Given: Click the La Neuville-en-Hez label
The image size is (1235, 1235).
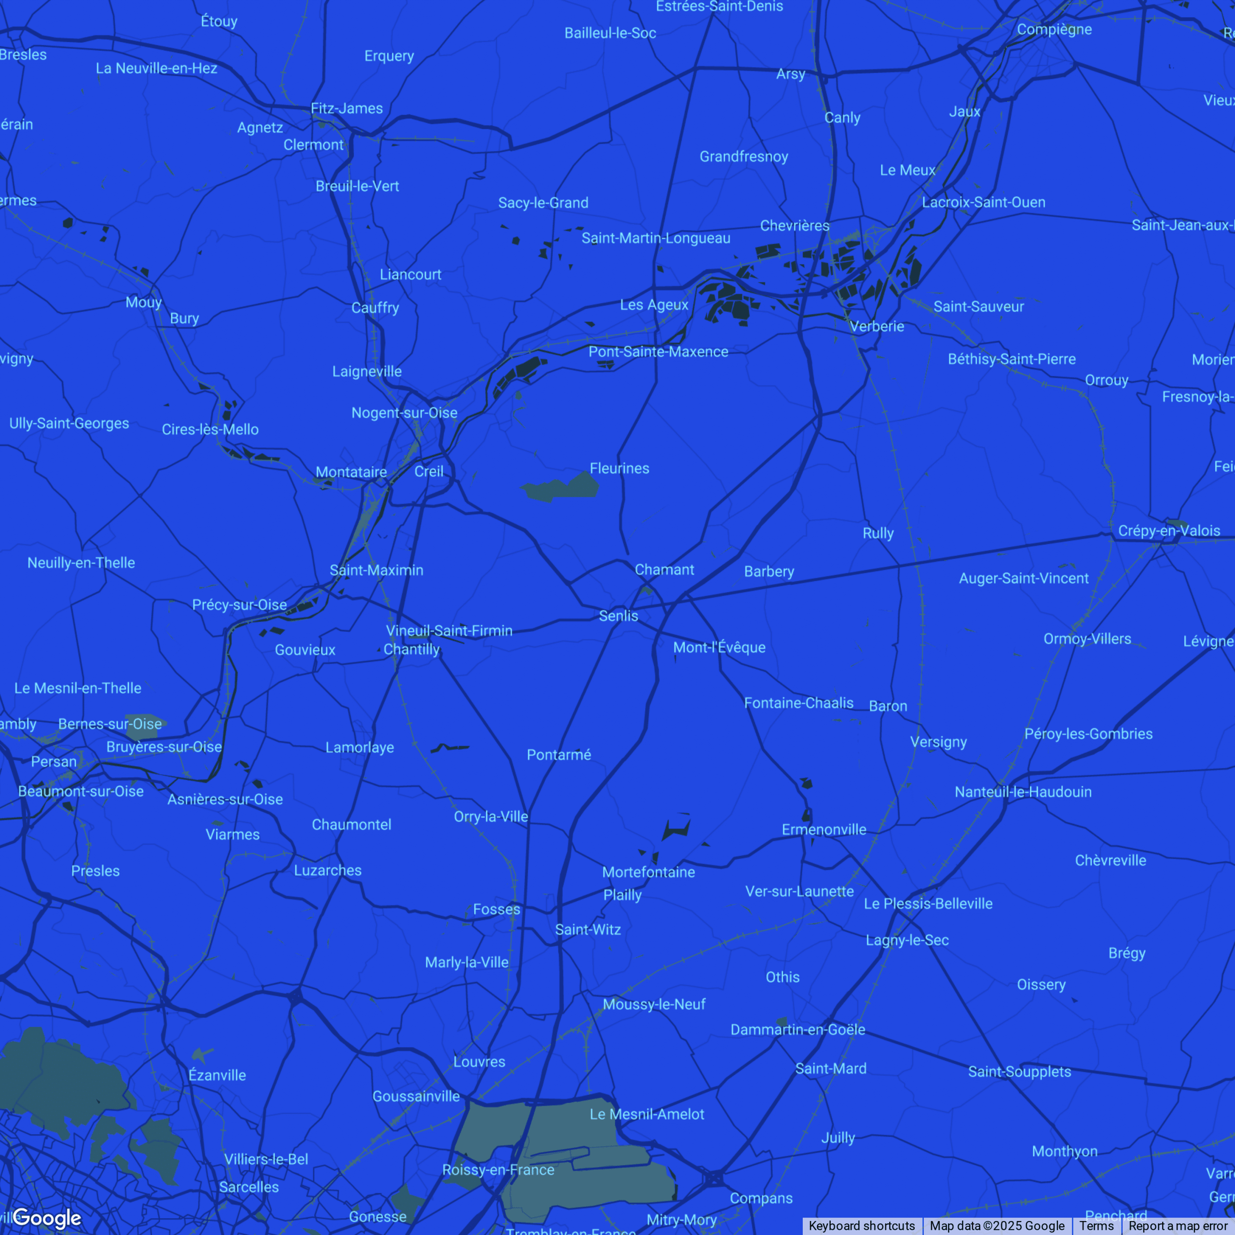Looking at the screenshot, I should tap(156, 68).
